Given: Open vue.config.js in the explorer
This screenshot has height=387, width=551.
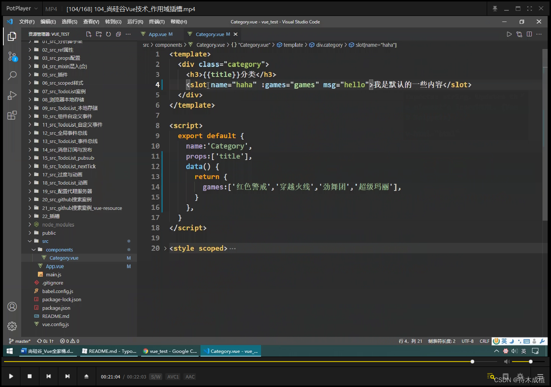Looking at the screenshot, I should tap(55, 324).
